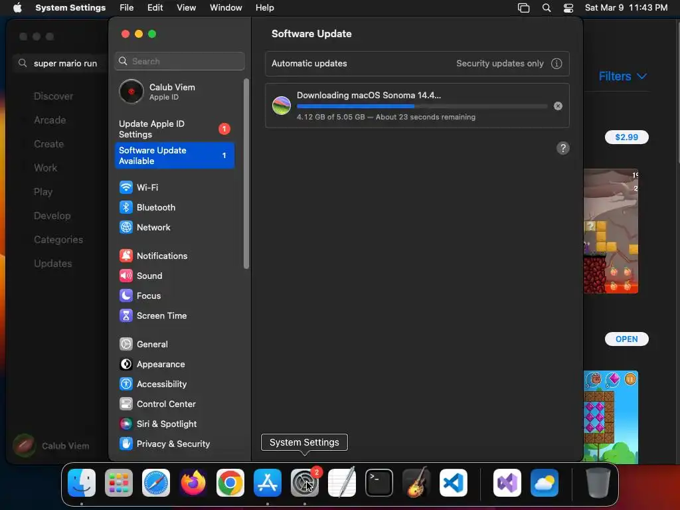Open the System Settings menu
The height and width of the screenshot is (510, 680).
click(70, 8)
